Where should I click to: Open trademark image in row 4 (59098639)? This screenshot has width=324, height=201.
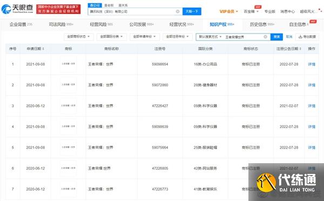pyautogui.click(x=68, y=126)
